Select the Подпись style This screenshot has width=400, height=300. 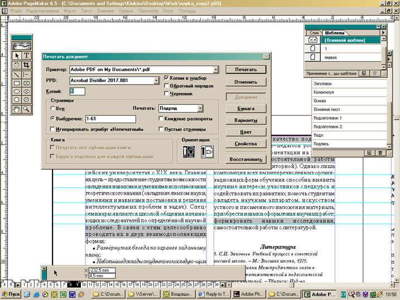click(x=349, y=144)
